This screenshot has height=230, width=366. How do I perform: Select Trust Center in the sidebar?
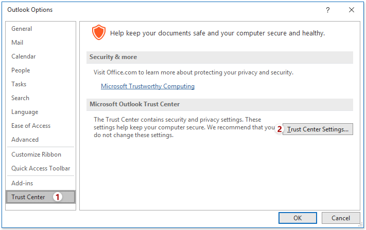(41, 197)
